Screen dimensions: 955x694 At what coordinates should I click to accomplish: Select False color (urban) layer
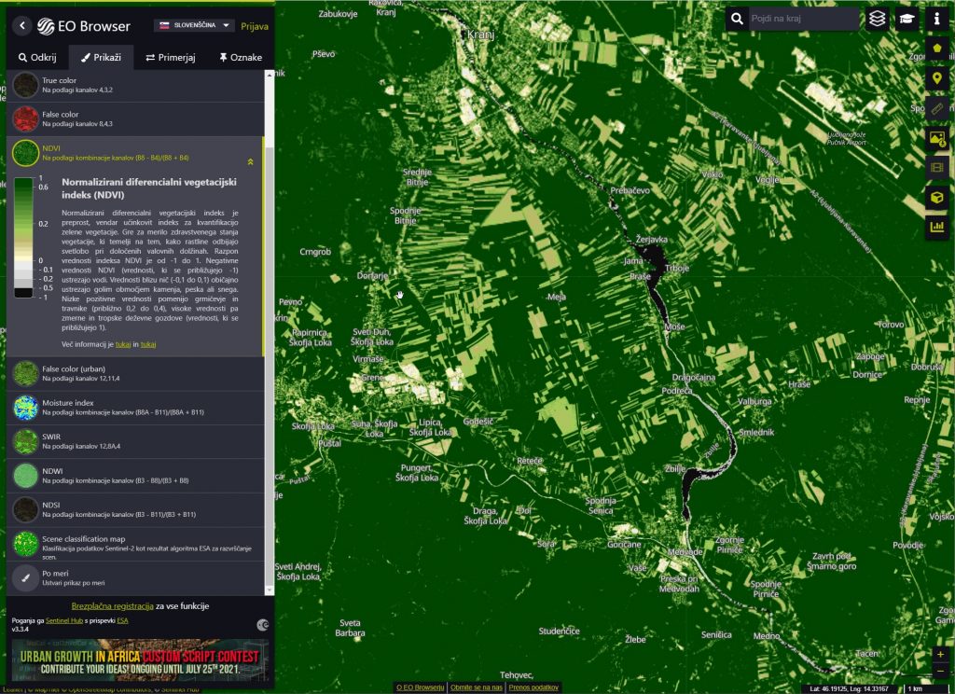(x=135, y=373)
